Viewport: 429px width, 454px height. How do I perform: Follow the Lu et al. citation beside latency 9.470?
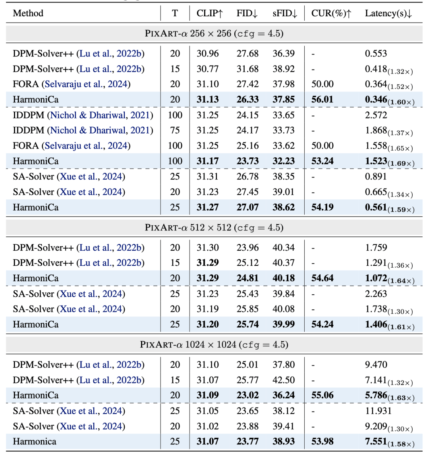[x=111, y=365]
